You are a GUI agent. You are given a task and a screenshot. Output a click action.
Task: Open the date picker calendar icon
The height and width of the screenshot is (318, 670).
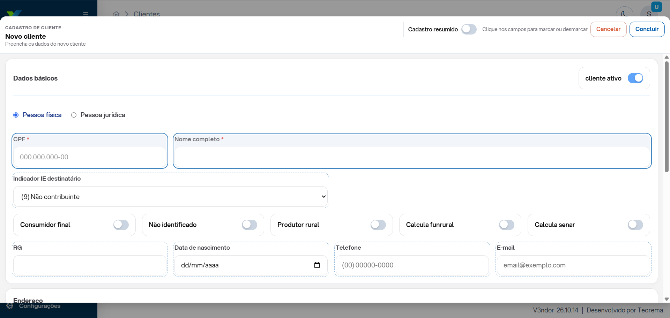click(317, 265)
